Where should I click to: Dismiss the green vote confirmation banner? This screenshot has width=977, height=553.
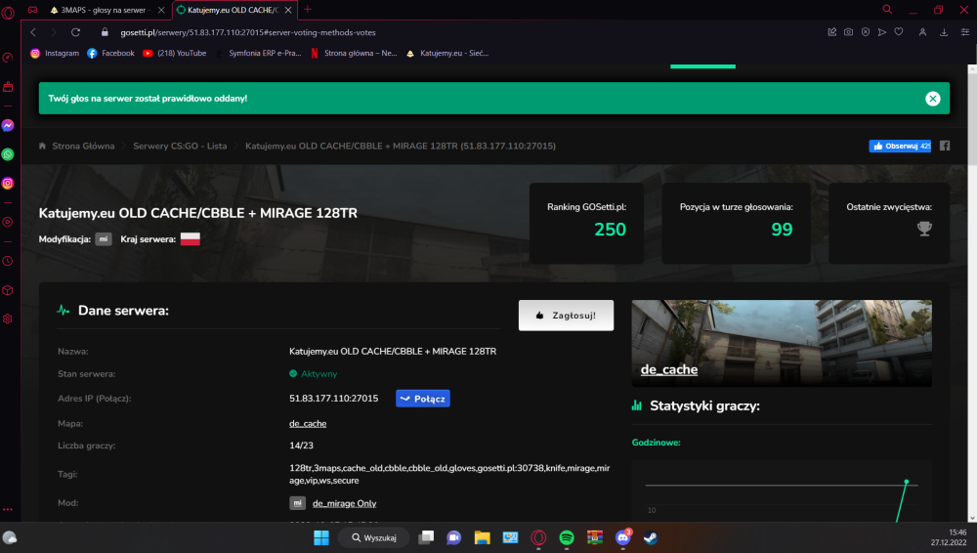(932, 99)
